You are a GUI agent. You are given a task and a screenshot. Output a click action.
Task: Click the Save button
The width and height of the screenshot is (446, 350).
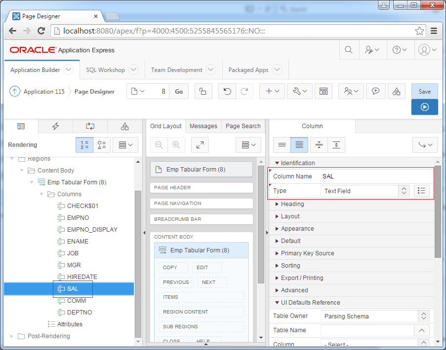[x=425, y=91]
